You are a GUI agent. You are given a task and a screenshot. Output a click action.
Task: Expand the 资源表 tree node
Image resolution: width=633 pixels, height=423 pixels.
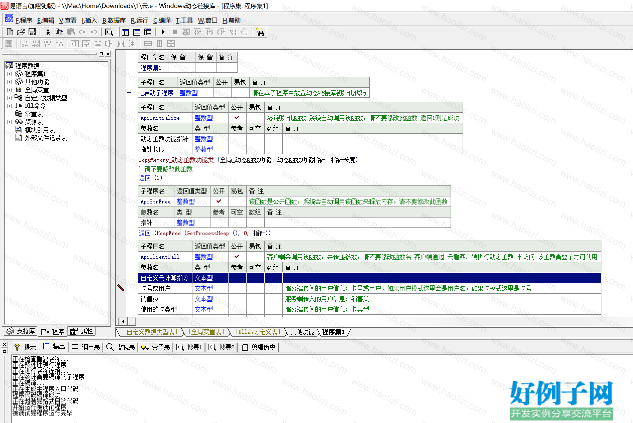point(9,122)
